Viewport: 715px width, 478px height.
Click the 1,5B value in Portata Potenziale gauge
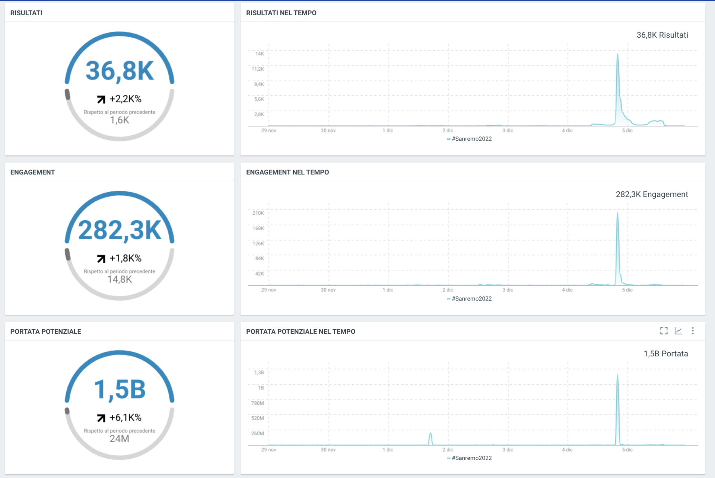coord(120,390)
